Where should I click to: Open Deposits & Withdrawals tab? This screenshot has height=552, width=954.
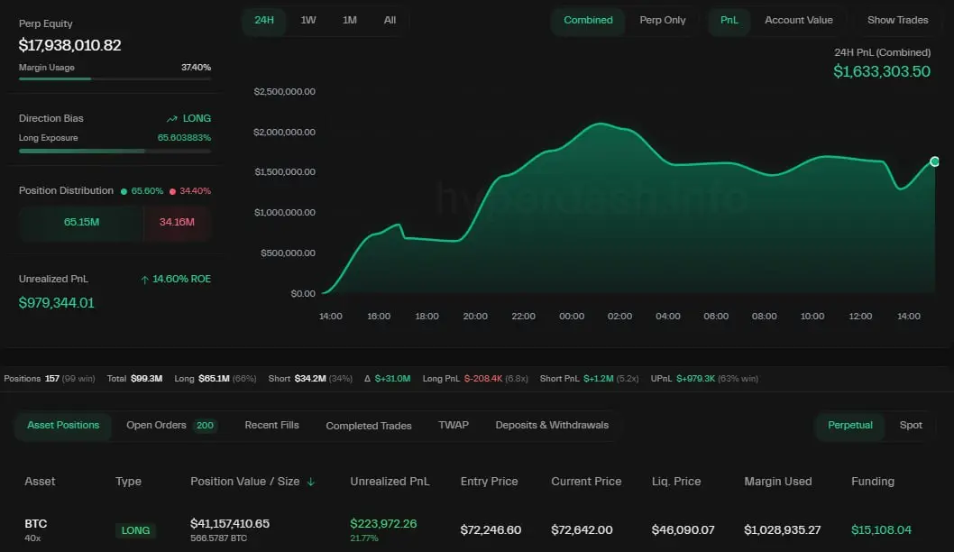(552, 425)
